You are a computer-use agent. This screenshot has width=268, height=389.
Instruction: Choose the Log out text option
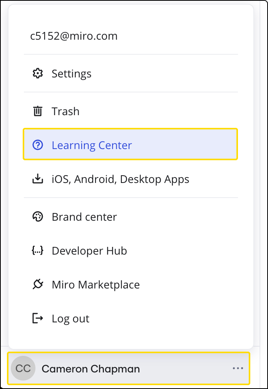[x=70, y=319]
